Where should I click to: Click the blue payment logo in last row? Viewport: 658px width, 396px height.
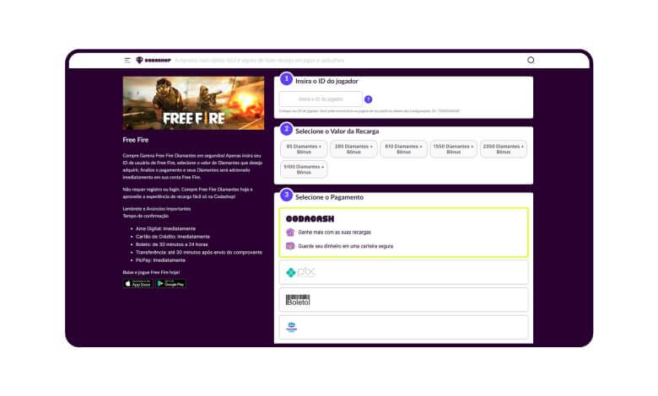292,327
